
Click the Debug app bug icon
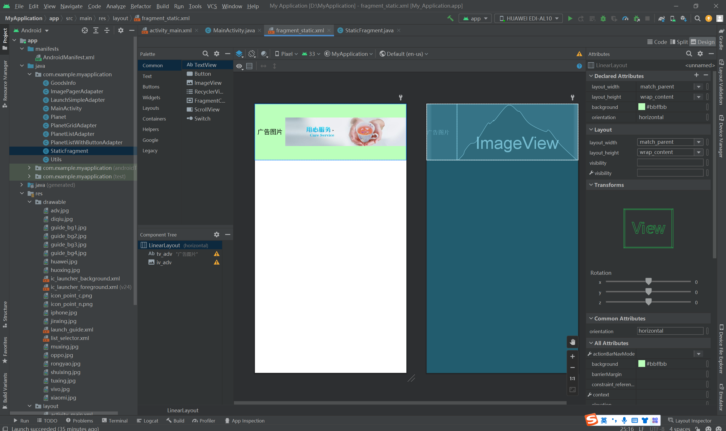pos(603,18)
